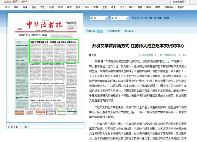This screenshot has height=142, width=197.
Task: Go to next page via 下一版
Action: [23, 127]
